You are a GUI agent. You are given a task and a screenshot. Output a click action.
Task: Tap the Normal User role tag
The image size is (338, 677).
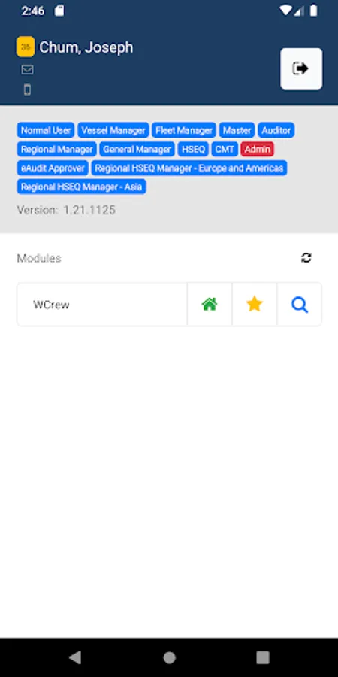click(46, 130)
